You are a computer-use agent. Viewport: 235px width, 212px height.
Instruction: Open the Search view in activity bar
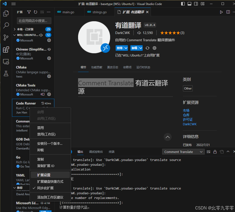tap(6, 25)
